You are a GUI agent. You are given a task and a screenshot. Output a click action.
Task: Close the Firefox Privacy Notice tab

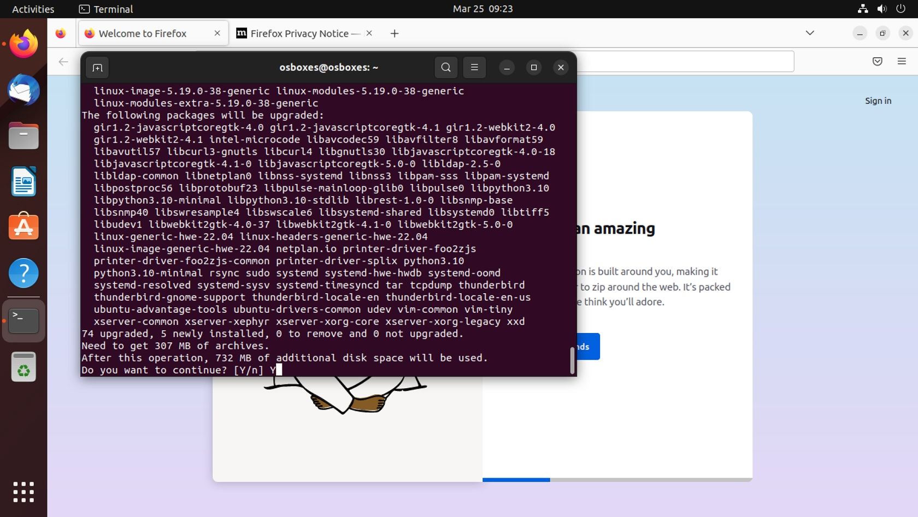pos(369,33)
